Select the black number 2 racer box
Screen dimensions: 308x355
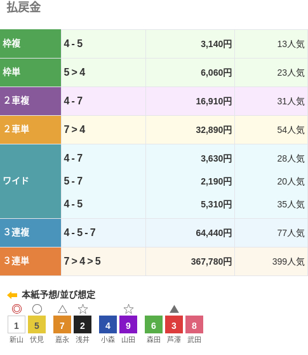point(83,324)
